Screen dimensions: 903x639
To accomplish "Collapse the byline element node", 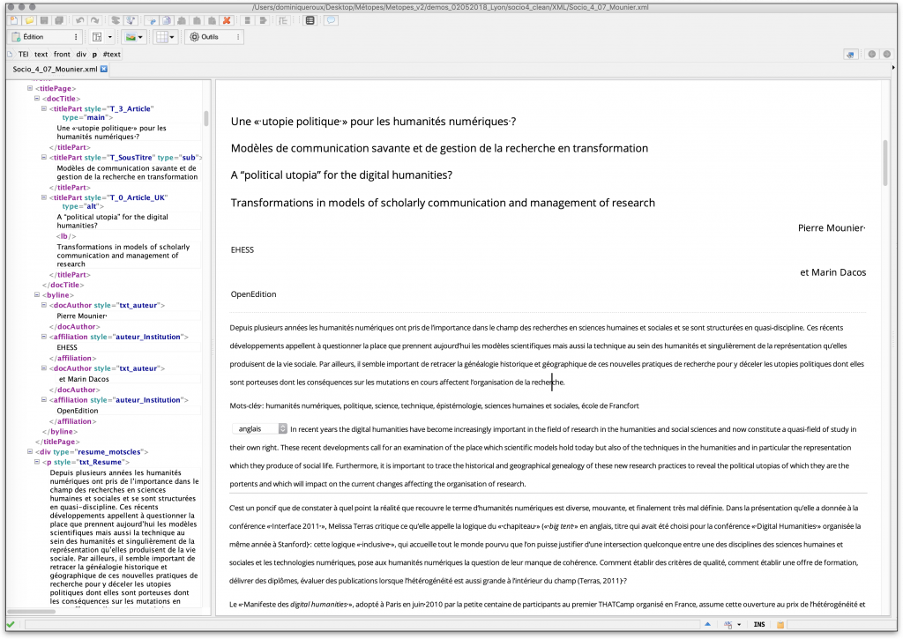I will click(x=37, y=295).
